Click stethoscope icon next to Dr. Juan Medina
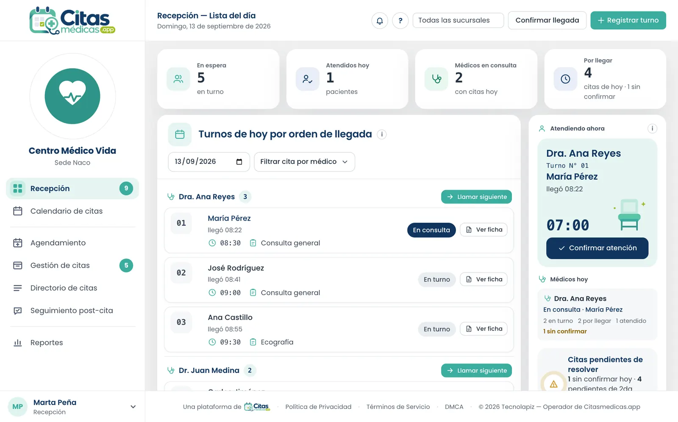678x422 pixels. pyautogui.click(x=171, y=371)
